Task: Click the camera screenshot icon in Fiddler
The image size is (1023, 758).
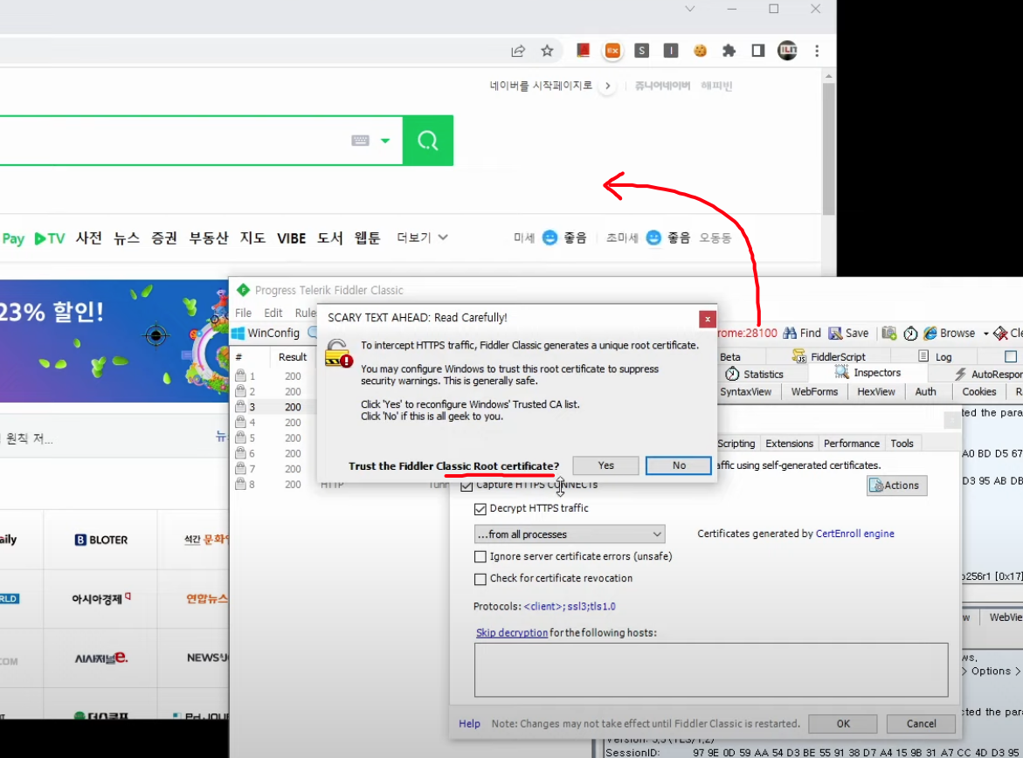Action: [888, 334]
